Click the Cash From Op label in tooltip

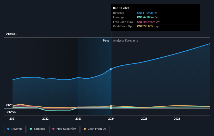click(123, 26)
